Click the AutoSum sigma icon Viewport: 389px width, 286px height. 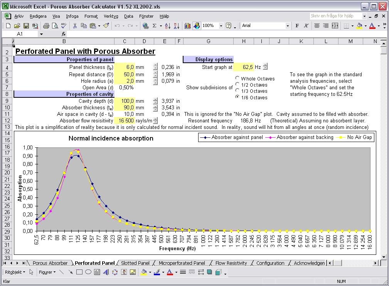pyautogui.click(x=155, y=26)
